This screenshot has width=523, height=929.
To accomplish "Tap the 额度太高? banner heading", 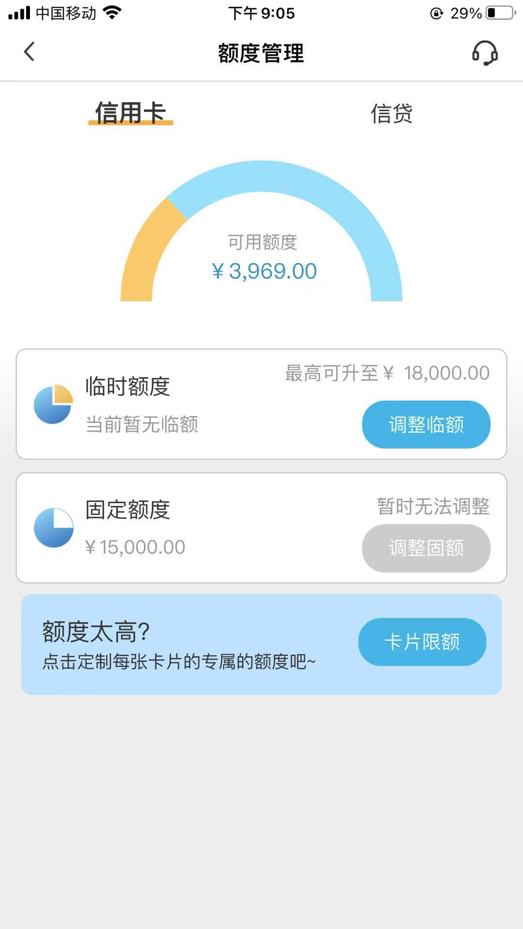I will click(x=96, y=631).
